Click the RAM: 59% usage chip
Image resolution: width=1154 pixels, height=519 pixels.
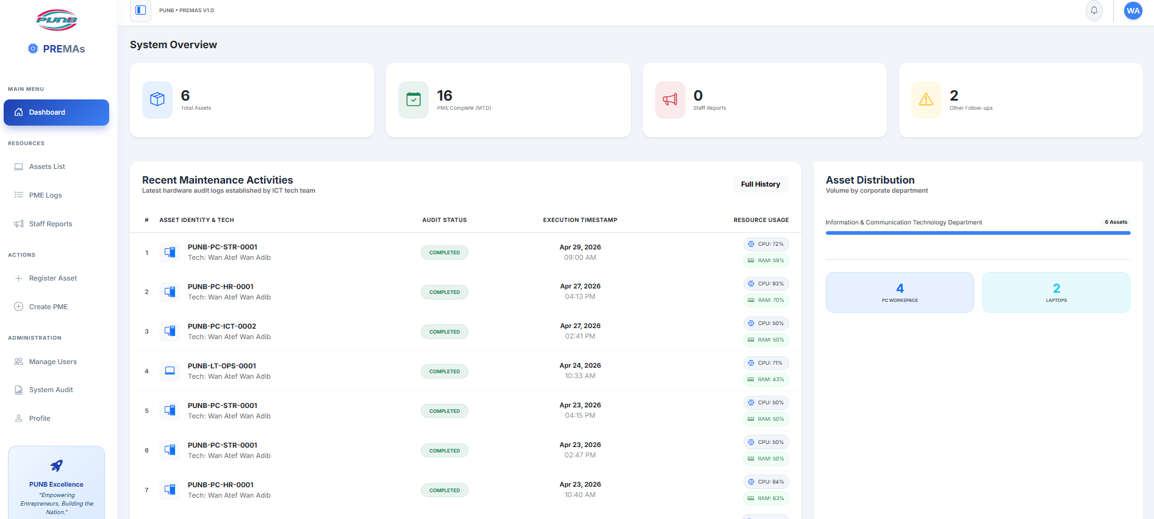point(766,260)
